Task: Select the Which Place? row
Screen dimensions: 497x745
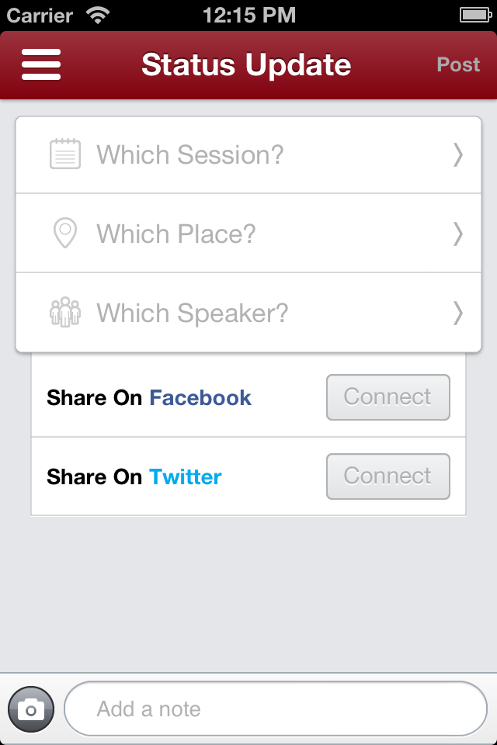Action: pyautogui.click(x=248, y=234)
